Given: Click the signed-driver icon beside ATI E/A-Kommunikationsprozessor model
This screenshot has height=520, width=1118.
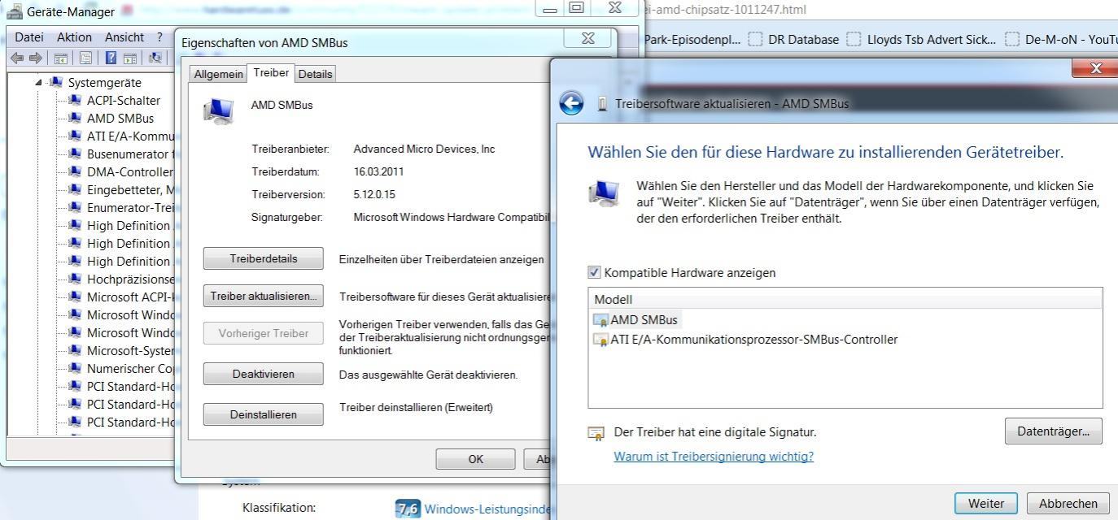Looking at the screenshot, I should [x=600, y=340].
